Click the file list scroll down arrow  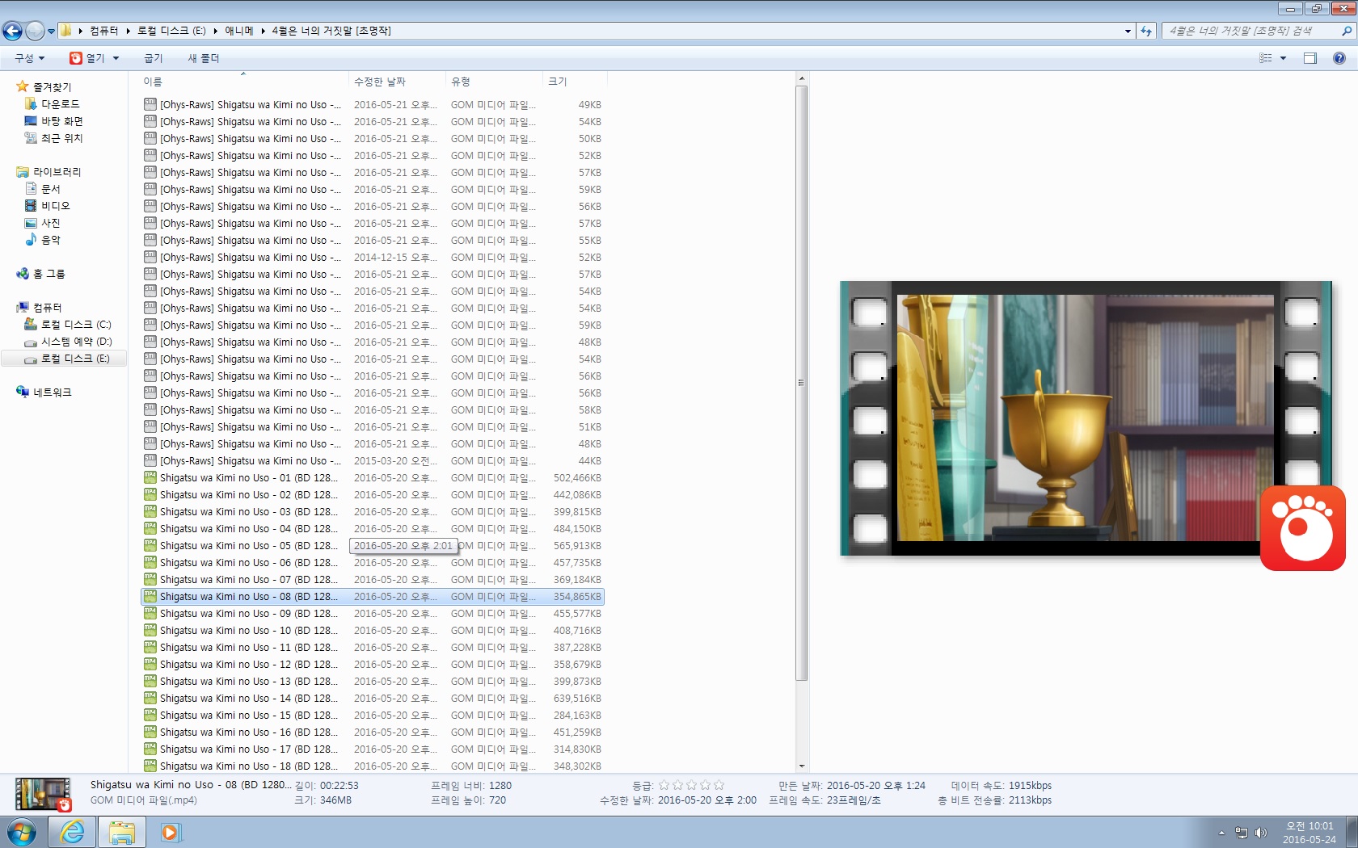801,766
